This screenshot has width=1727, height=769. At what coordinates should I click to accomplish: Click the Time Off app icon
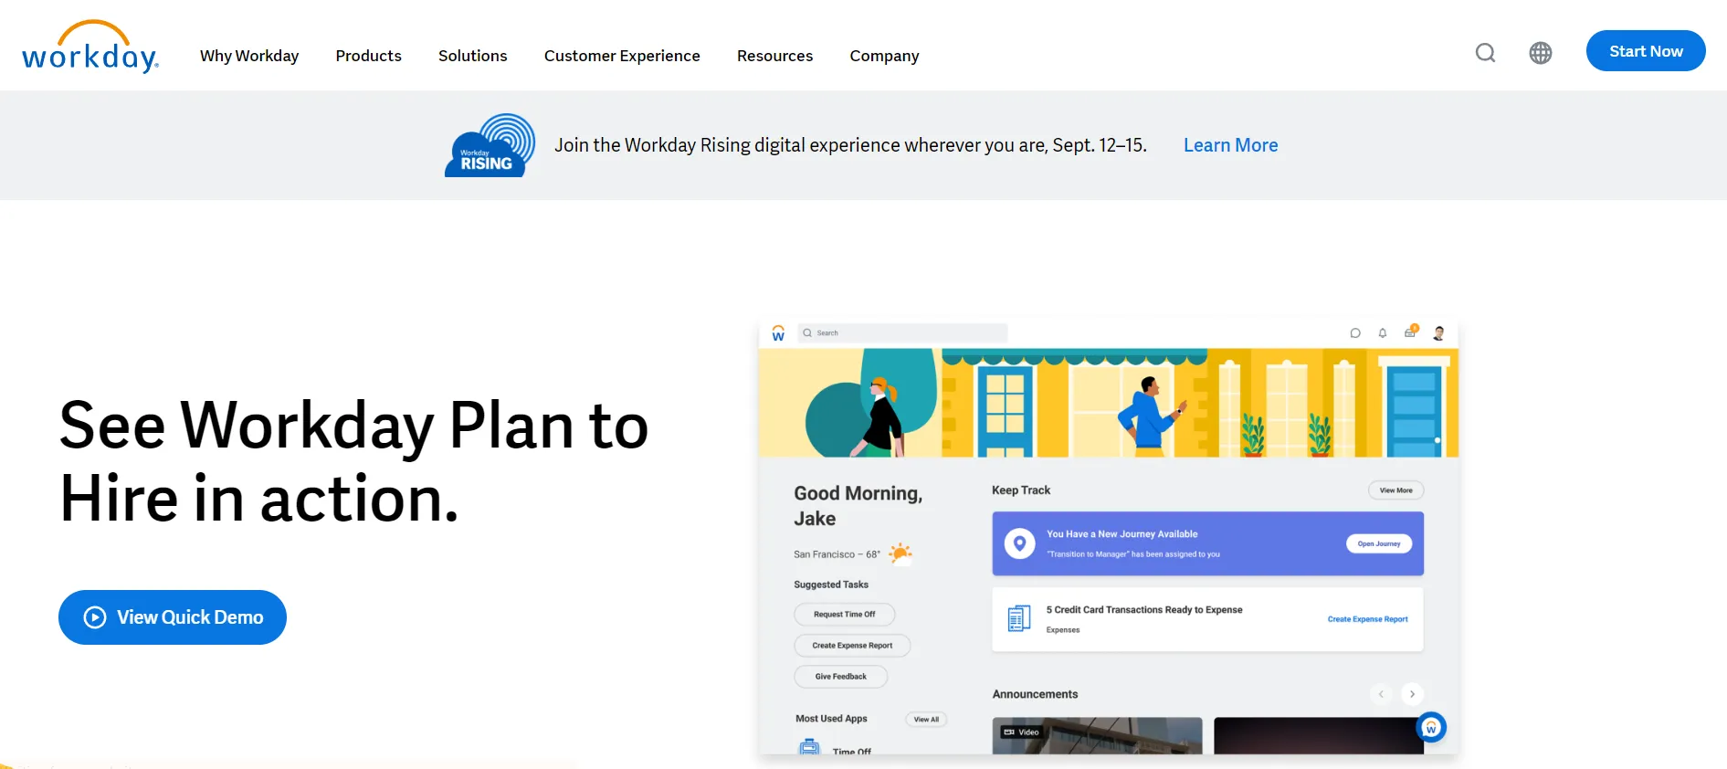pyautogui.click(x=809, y=748)
